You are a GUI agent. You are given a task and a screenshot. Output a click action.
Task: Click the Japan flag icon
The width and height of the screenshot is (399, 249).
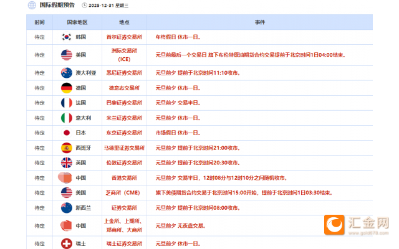point(67,133)
